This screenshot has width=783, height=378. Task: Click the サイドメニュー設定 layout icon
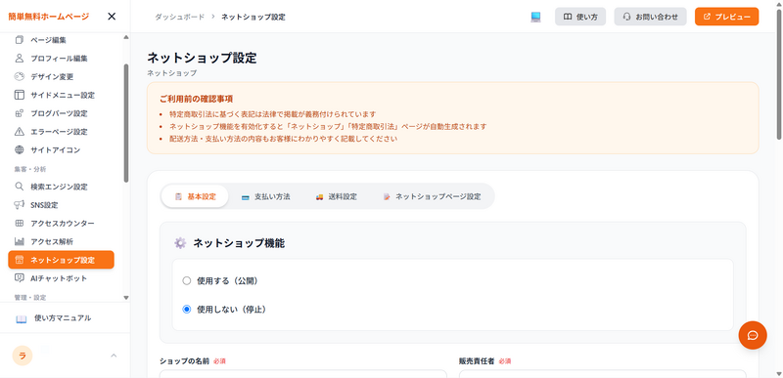(20, 95)
